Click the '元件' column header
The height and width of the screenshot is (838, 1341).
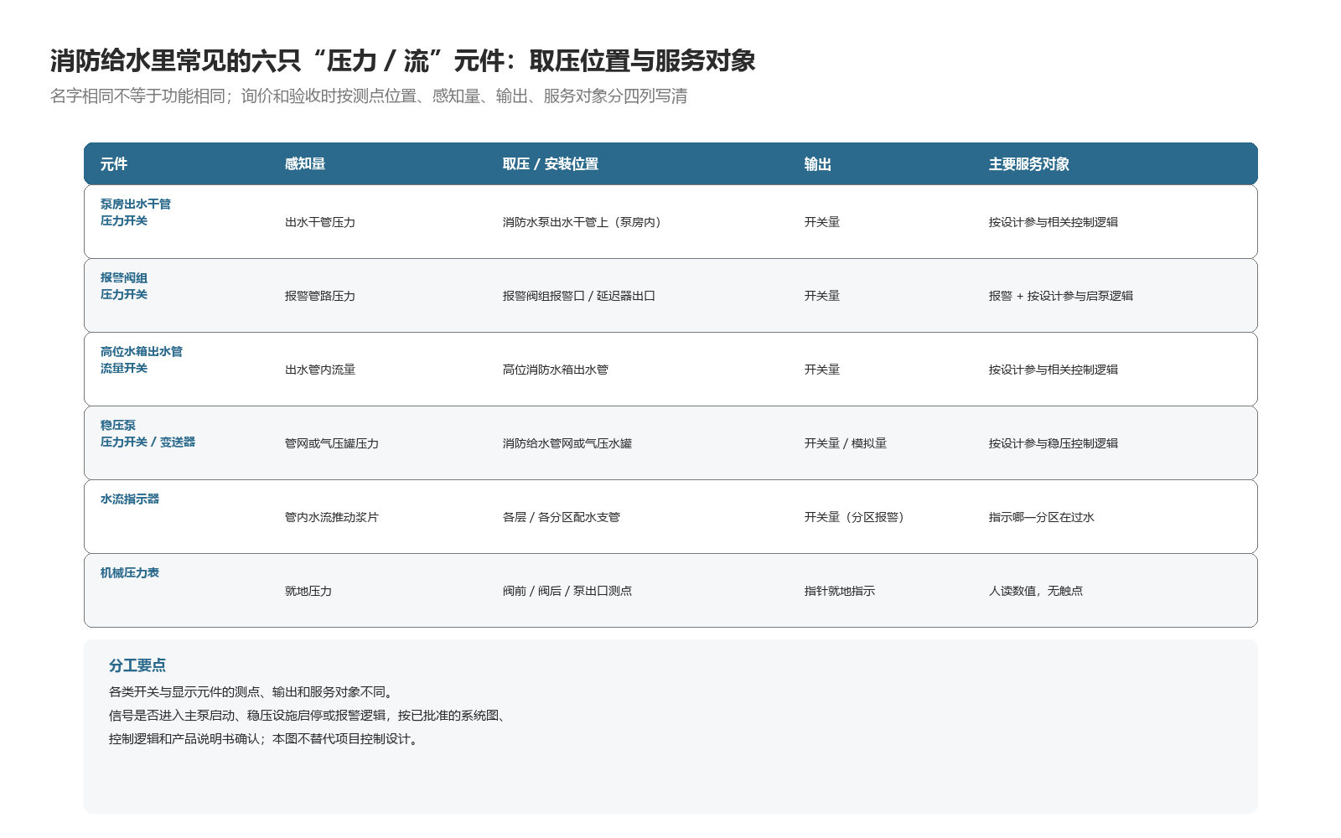click(x=114, y=164)
